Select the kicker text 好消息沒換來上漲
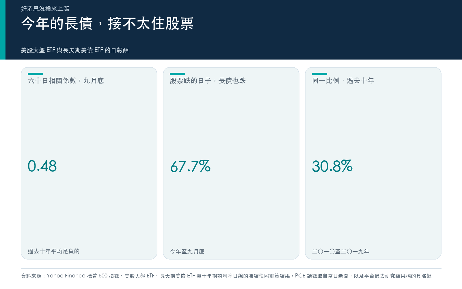Viewport: 462px width, 289px height. point(45,9)
